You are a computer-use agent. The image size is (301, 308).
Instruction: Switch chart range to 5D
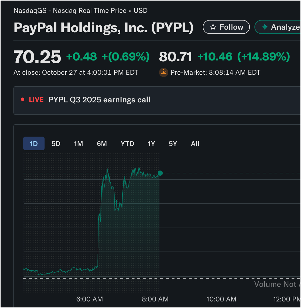click(x=56, y=143)
